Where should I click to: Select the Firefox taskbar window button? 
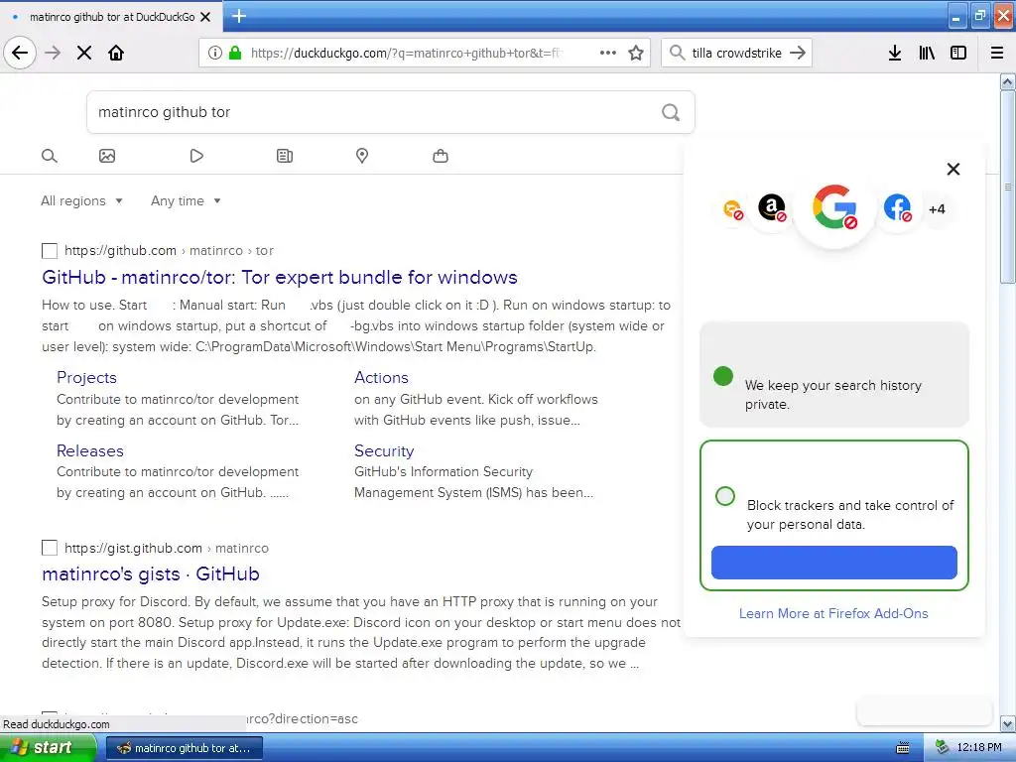185,748
